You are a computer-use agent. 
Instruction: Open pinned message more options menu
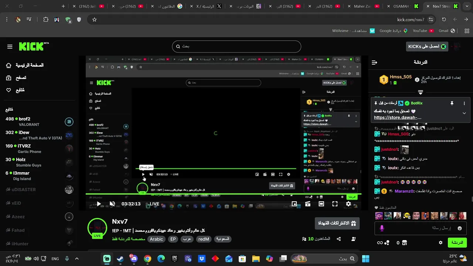[x=464, y=103]
